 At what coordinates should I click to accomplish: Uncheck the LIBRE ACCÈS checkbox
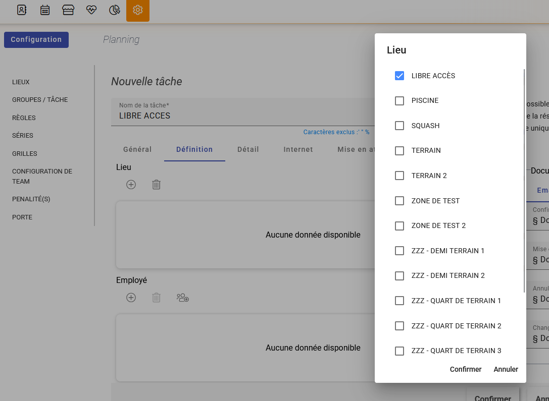(400, 76)
